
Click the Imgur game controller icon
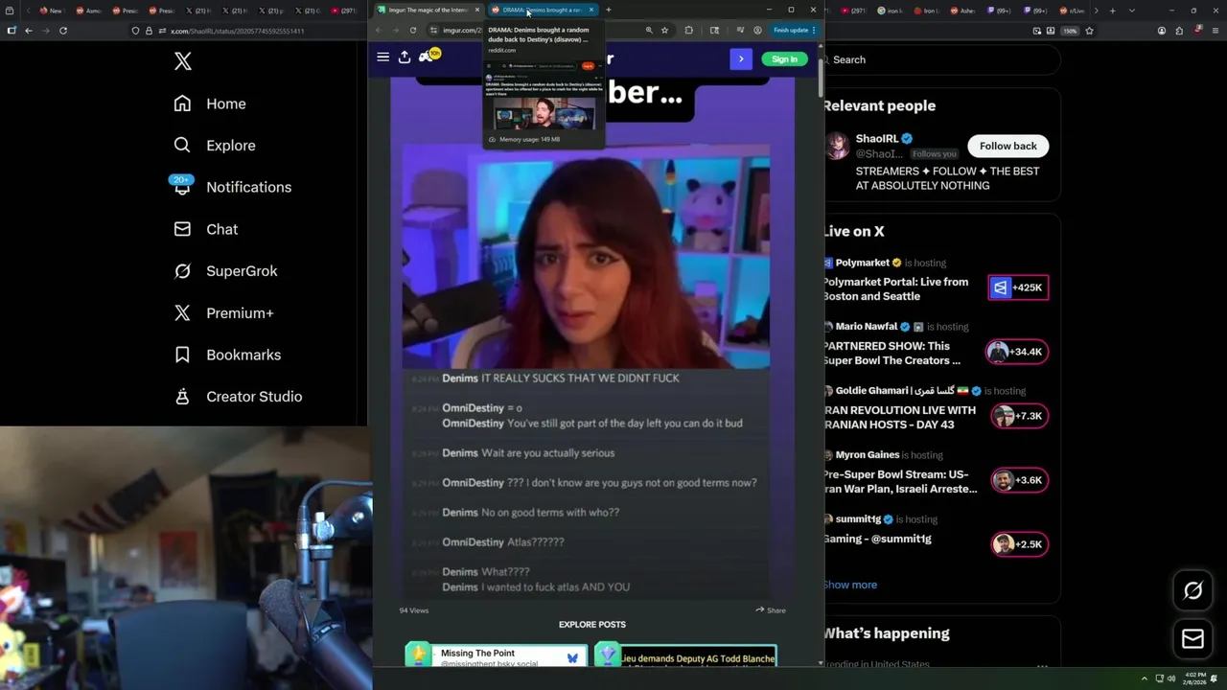[428, 57]
